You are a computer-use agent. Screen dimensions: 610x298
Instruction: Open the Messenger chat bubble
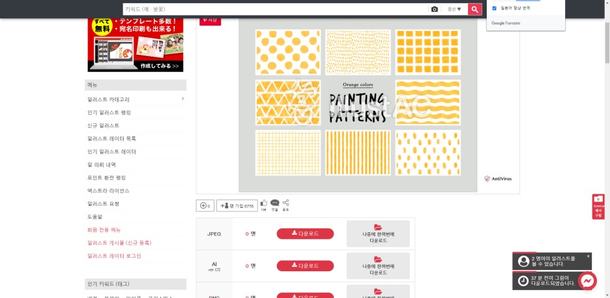(587, 280)
